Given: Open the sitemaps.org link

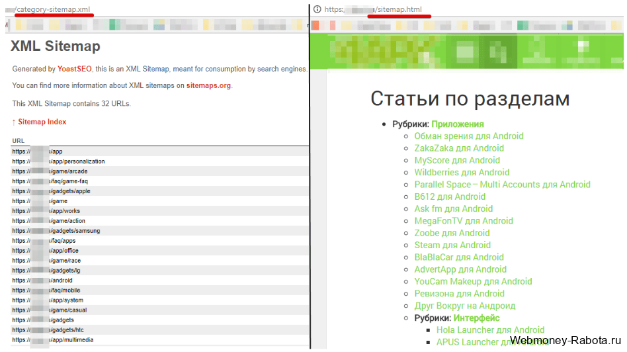Looking at the screenshot, I should click(208, 85).
